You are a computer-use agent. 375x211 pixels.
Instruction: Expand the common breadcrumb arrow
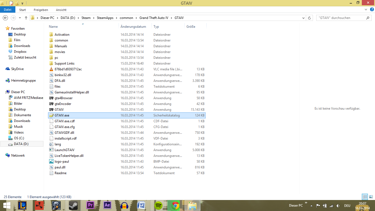point(137,18)
